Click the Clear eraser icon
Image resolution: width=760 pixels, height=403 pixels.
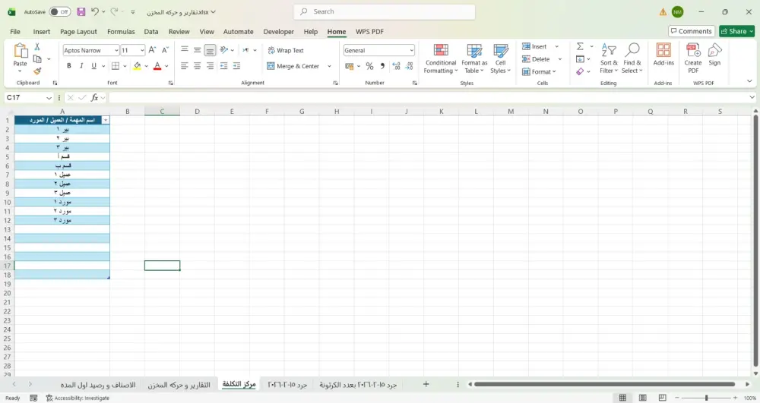[580, 71]
